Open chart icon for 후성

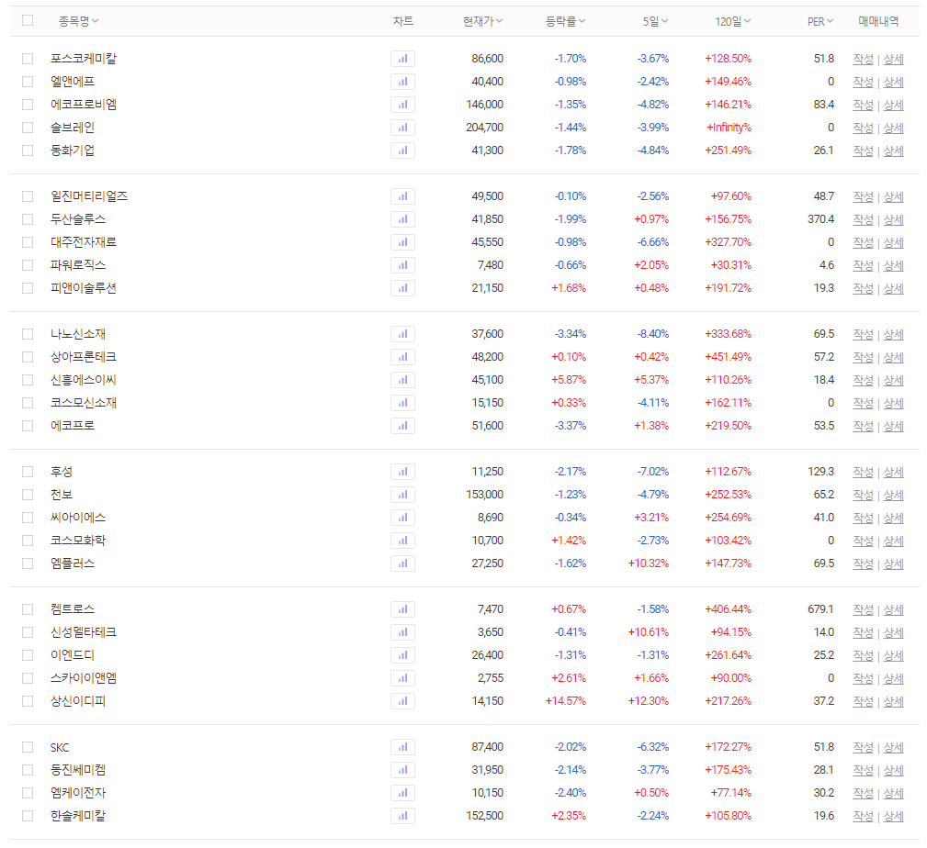[x=402, y=472]
